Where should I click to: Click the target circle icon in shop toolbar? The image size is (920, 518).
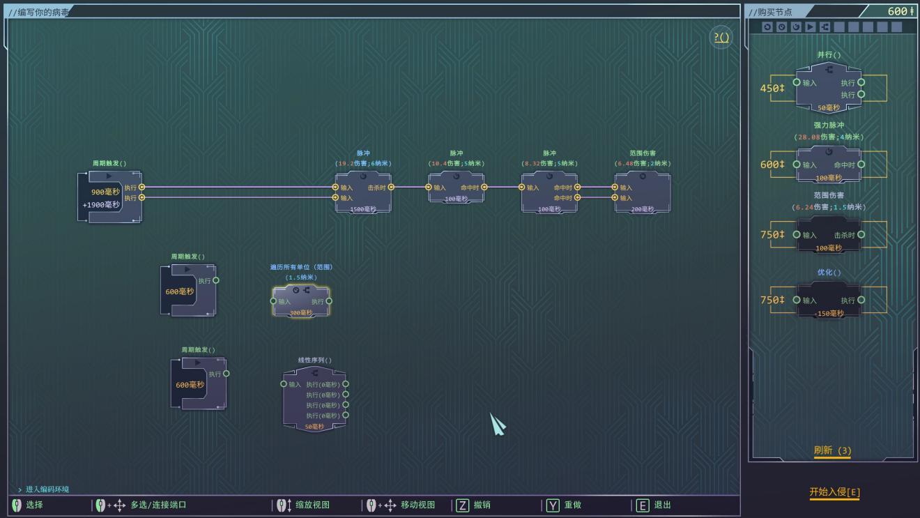(x=781, y=27)
